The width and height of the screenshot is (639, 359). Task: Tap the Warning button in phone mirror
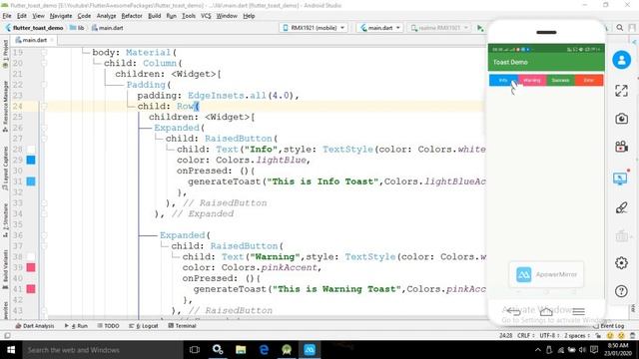click(x=532, y=80)
